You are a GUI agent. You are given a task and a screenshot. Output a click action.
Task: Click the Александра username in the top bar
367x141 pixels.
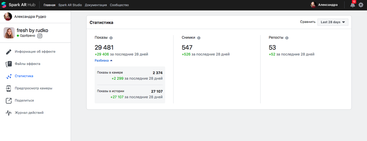(328, 5)
